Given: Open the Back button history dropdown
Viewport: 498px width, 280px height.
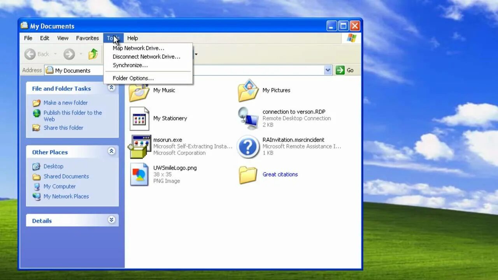Looking at the screenshot, I should [x=55, y=54].
